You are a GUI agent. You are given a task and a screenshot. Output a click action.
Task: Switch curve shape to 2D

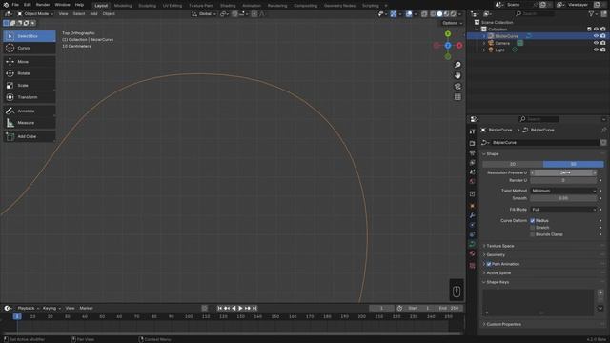click(513, 164)
